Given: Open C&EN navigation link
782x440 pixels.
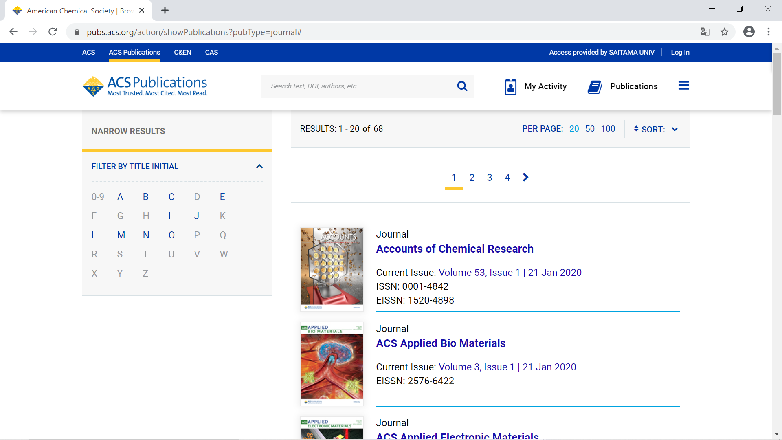Looking at the screenshot, I should [182, 52].
